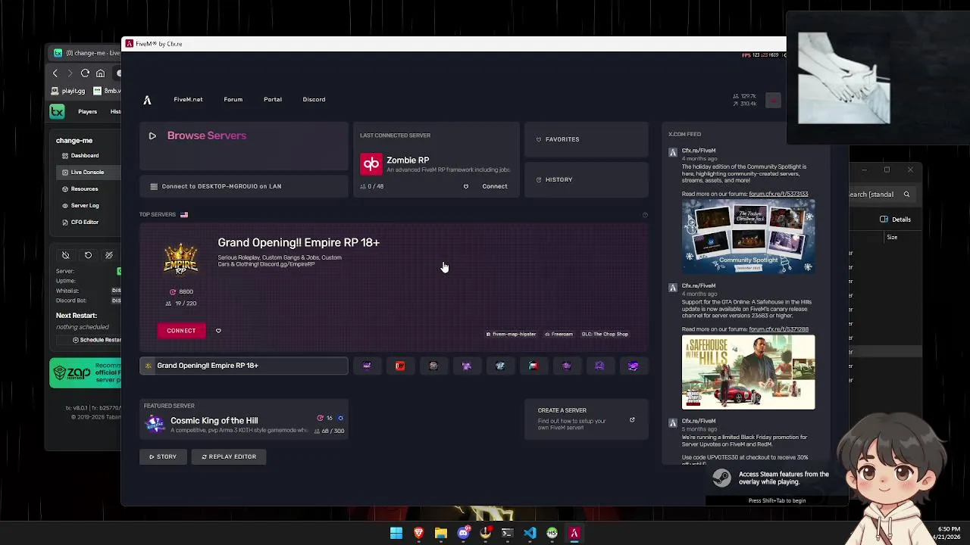Viewport: 970px width, 545px height.
Task: Go to the Portal page
Action: click(272, 99)
